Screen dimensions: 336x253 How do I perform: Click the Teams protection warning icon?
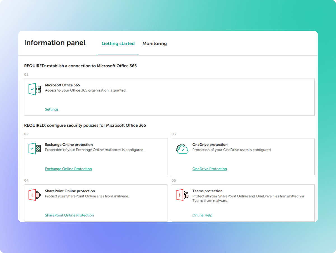tap(182, 195)
